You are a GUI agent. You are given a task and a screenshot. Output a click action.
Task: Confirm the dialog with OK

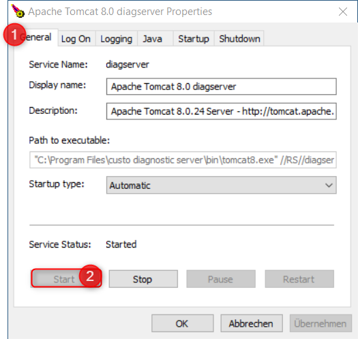(183, 323)
